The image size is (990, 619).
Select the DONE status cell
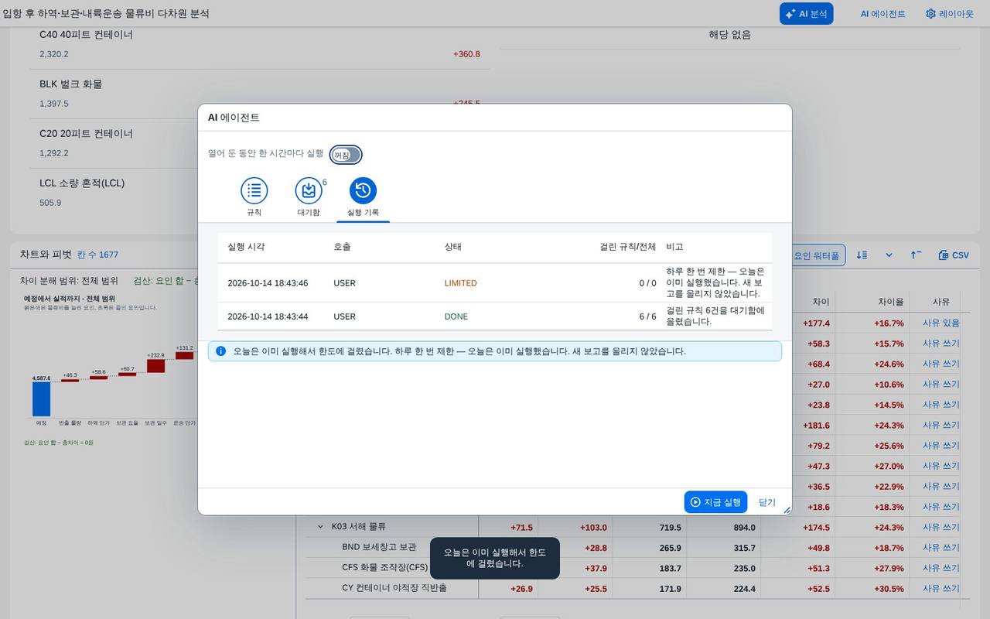456,316
